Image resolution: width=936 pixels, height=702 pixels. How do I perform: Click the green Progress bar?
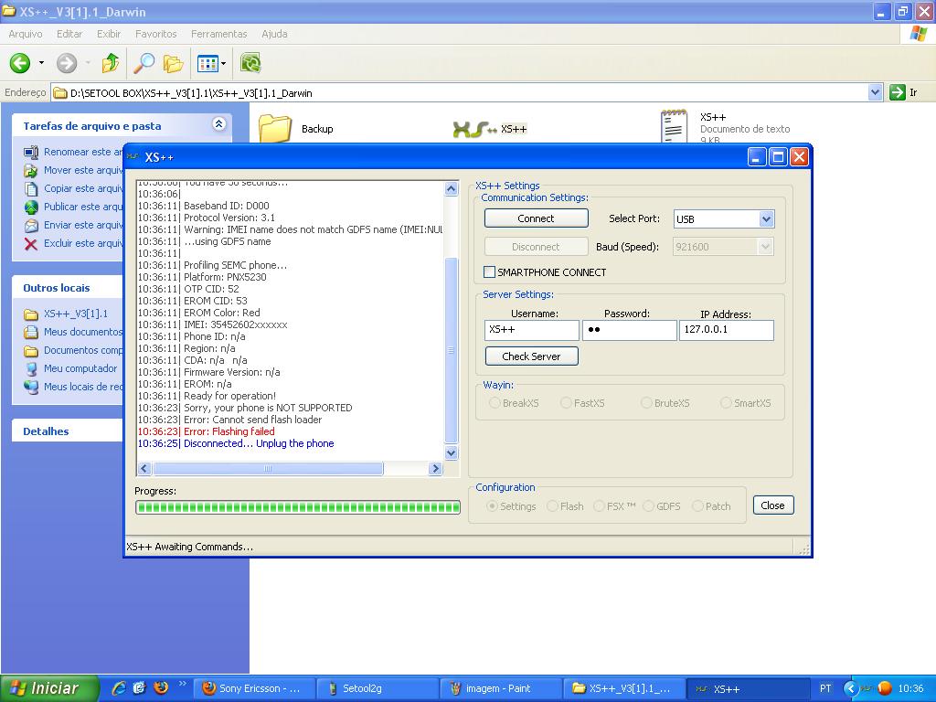coord(298,507)
